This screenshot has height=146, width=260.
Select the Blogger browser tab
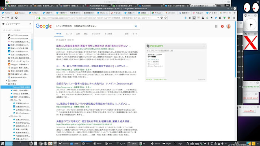pos(20,13)
